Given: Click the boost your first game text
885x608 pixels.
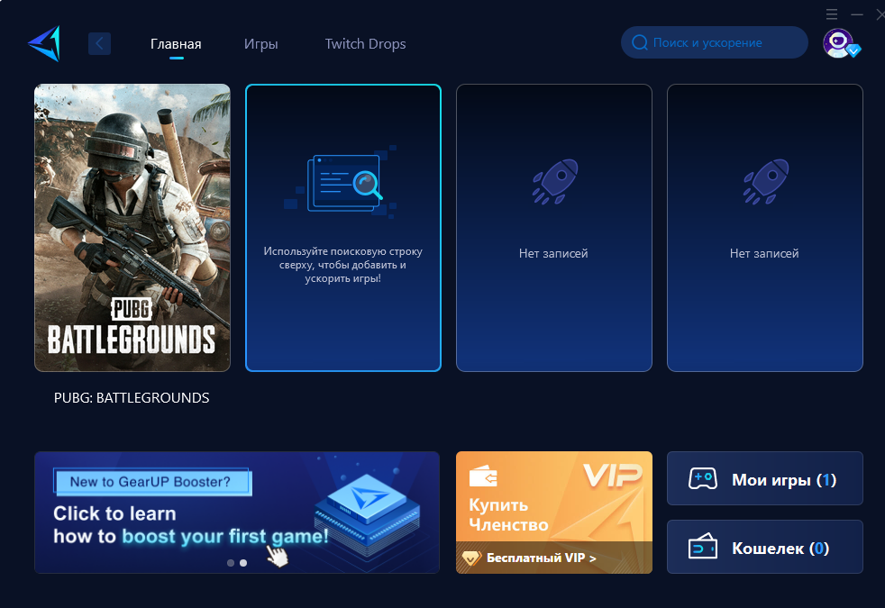Looking at the screenshot, I should point(225,536).
